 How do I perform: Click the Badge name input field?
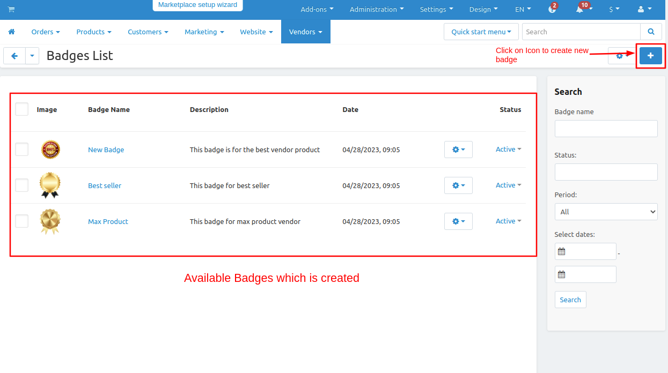(x=606, y=129)
